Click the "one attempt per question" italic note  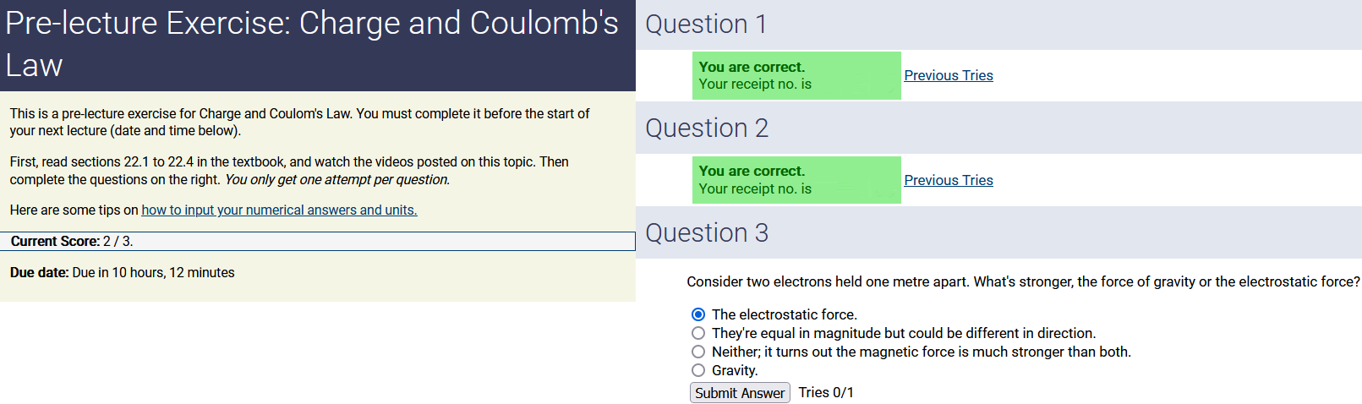tap(336, 179)
